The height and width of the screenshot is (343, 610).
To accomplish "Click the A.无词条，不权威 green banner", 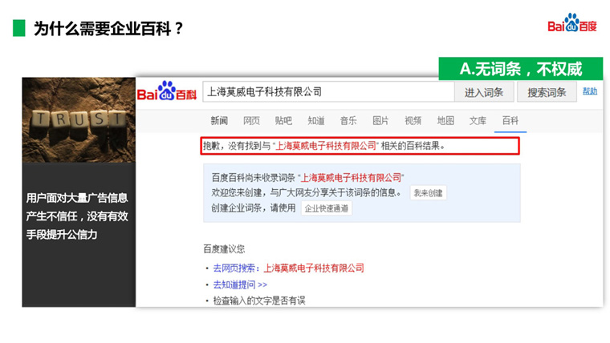I will [521, 69].
